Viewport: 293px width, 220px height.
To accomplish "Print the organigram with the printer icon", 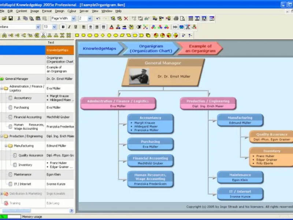I will [x=176, y=18].
